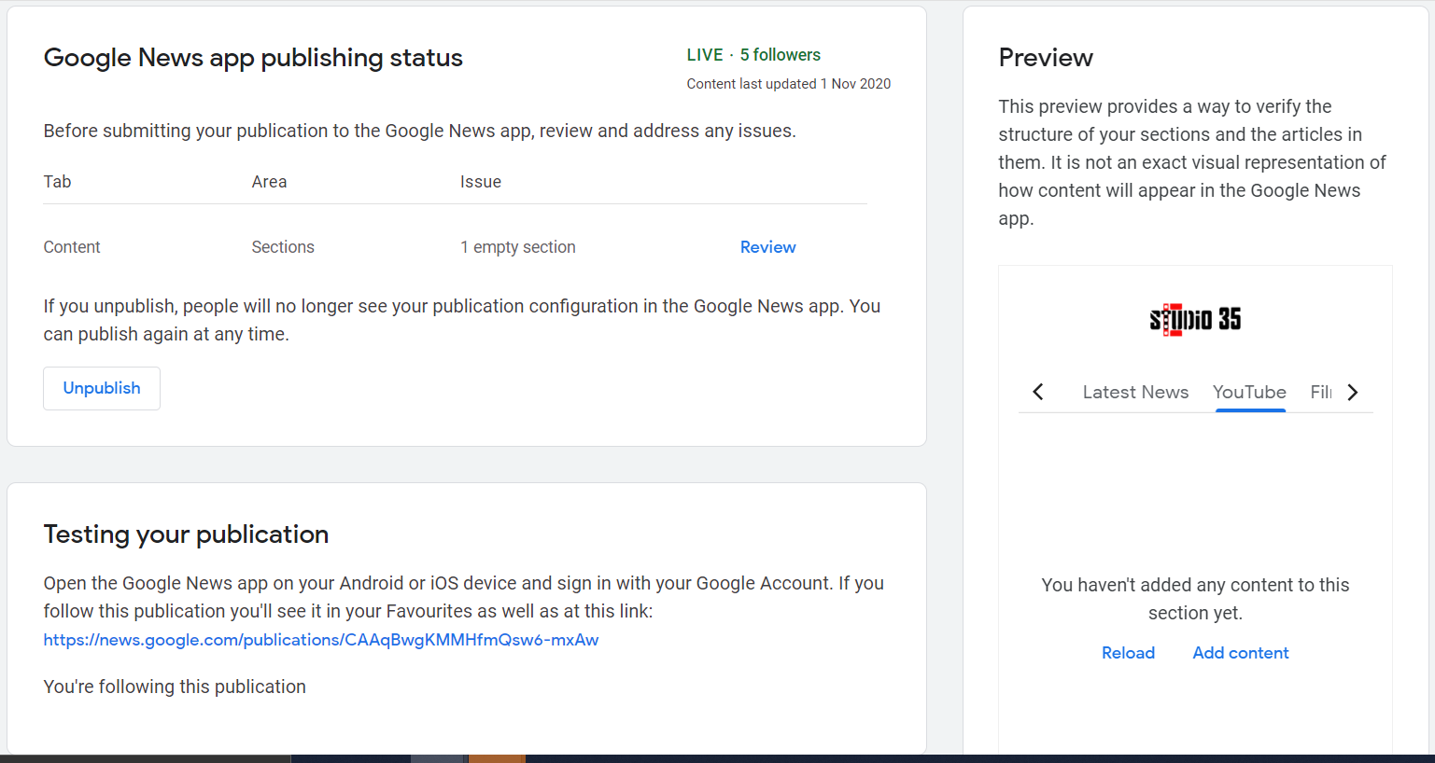Image resolution: width=1435 pixels, height=763 pixels.
Task: Click the Preview heading
Action: click(1046, 58)
